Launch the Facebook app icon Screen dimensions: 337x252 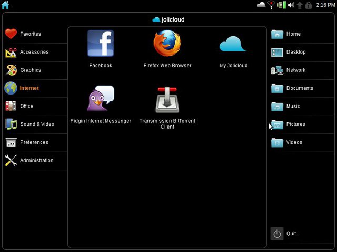tap(101, 43)
